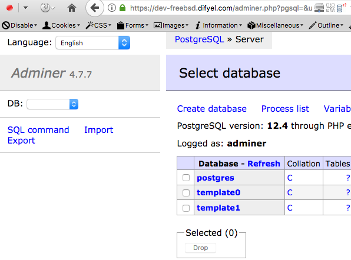Image resolution: width=351 pixels, height=260 pixels.
Task: Open the SQL command link
Action: pos(38,130)
